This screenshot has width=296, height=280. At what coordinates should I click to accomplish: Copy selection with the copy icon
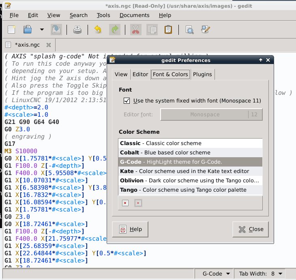[x=152, y=30]
